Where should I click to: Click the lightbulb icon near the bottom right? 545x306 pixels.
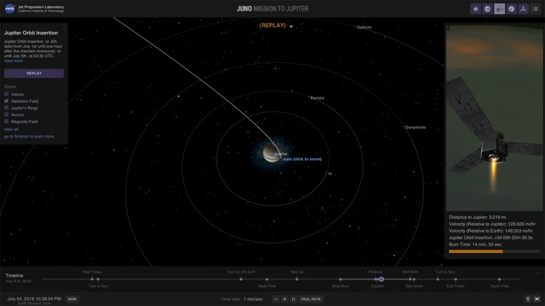point(527,299)
